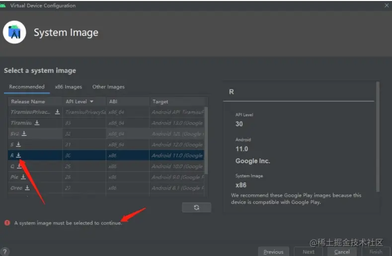Select the Android 8.1 target cell
This screenshot has height=256, width=392.
[x=177, y=188]
